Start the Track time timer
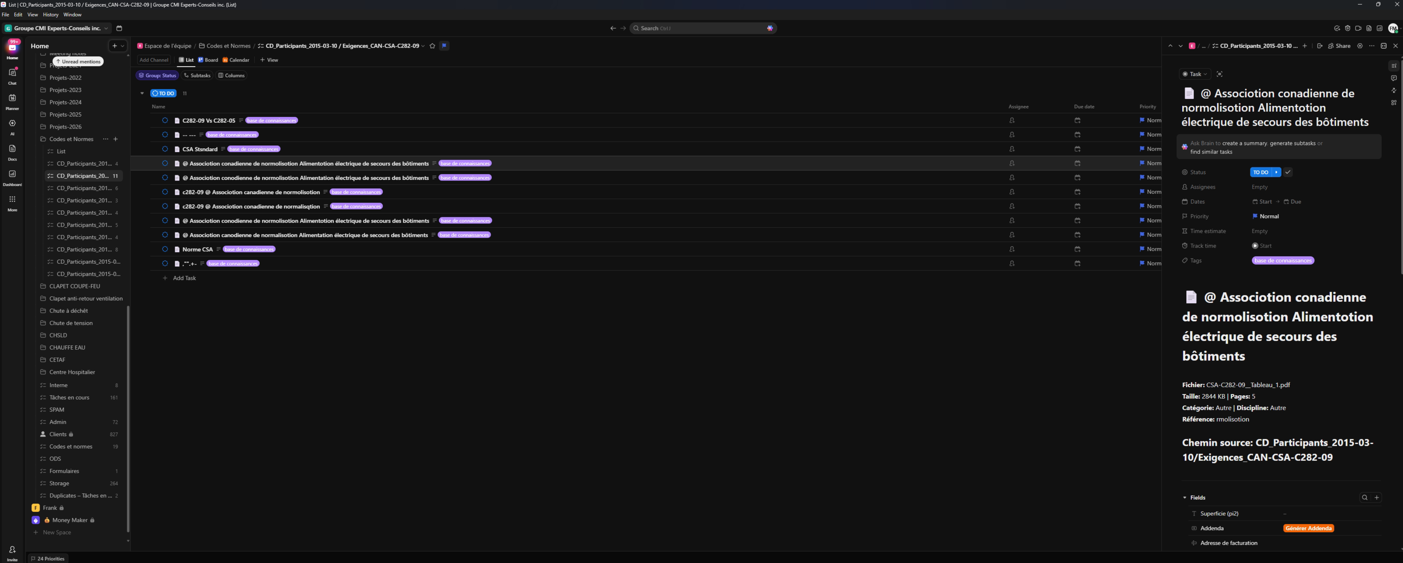 pyautogui.click(x=1255, y=246)
